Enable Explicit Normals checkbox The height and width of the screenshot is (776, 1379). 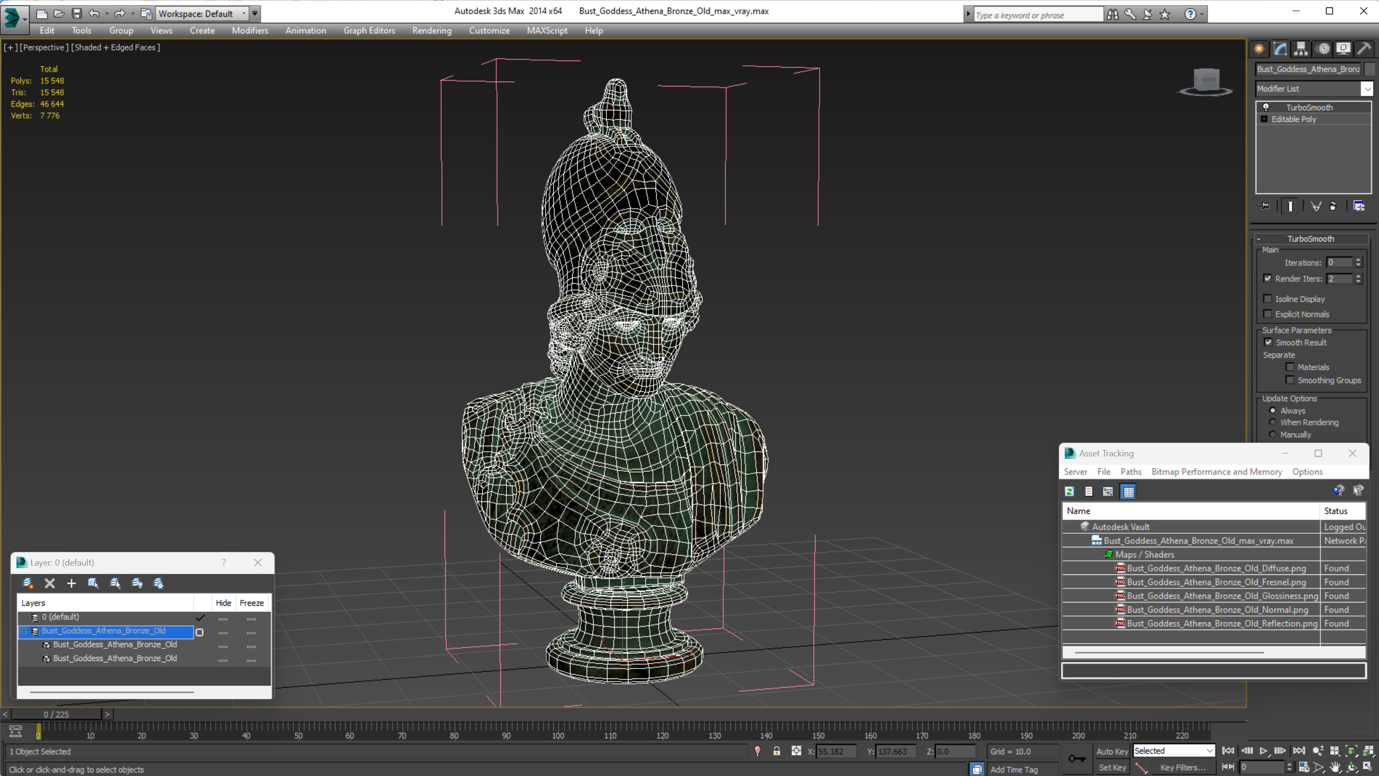coord(1268,314)
